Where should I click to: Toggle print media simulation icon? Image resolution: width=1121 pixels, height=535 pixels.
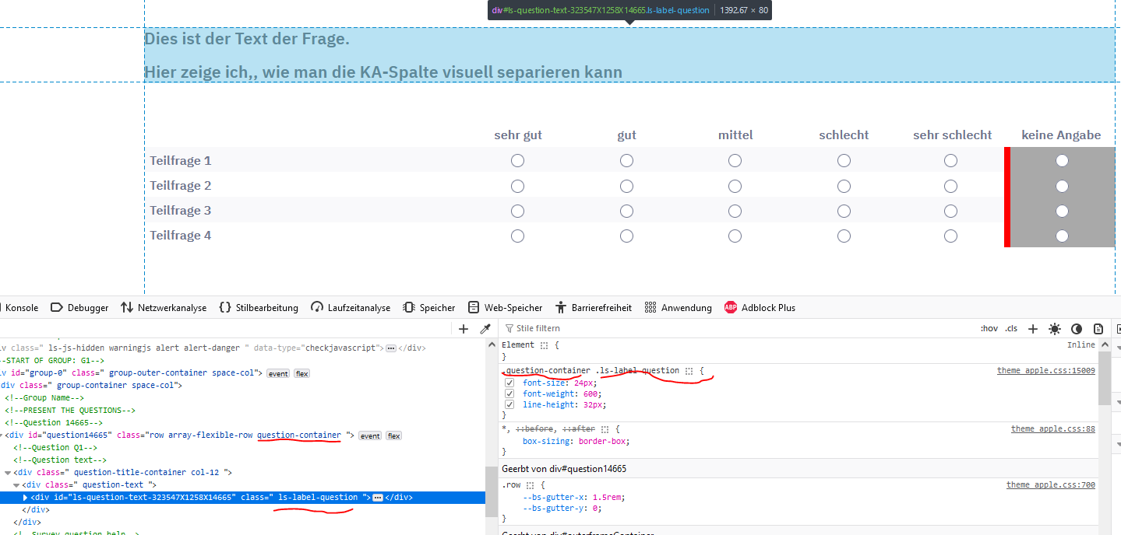point(1098,329)
